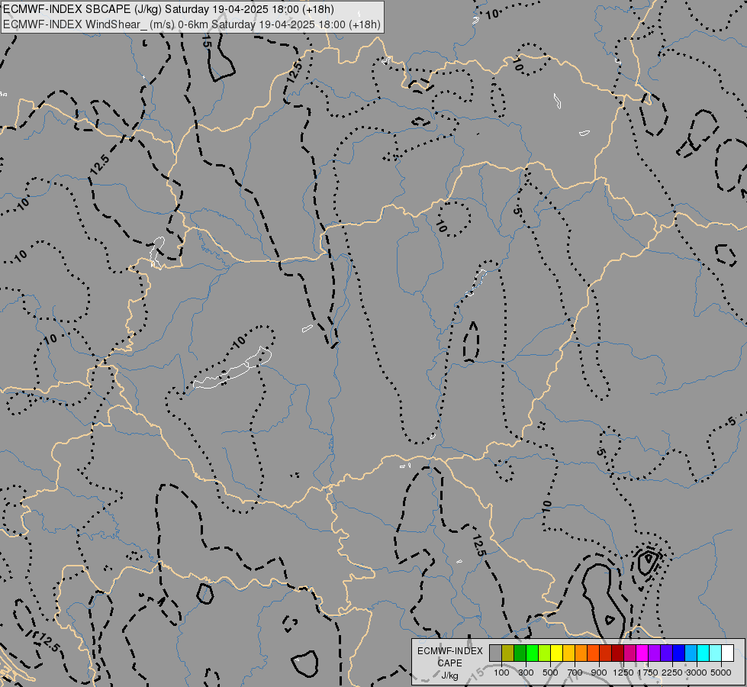Select the pure blue legend swatch
Screen dimensions: 747x687
[679, 653]
